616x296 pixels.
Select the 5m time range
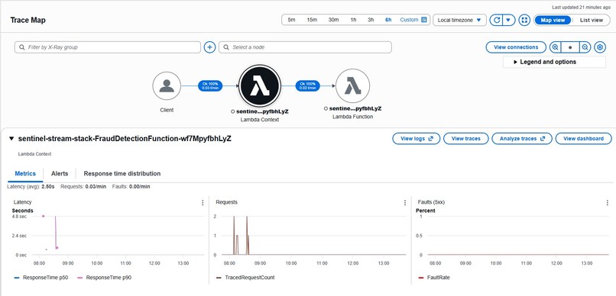coord(291,20)
